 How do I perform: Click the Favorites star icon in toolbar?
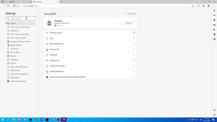tap(198, 6)
